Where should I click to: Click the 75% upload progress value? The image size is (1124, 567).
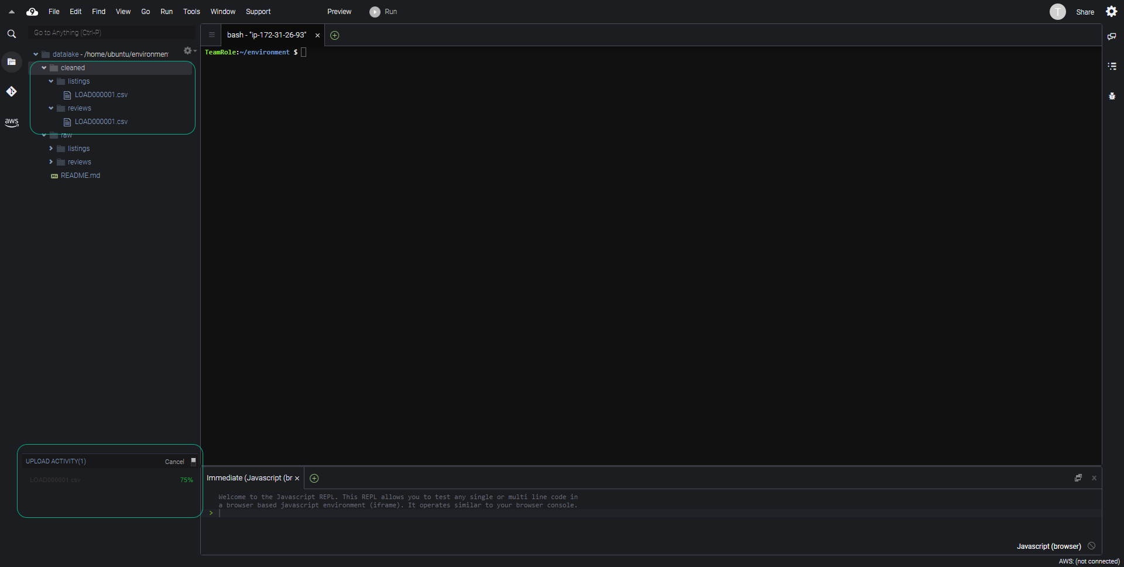point(186,480)
